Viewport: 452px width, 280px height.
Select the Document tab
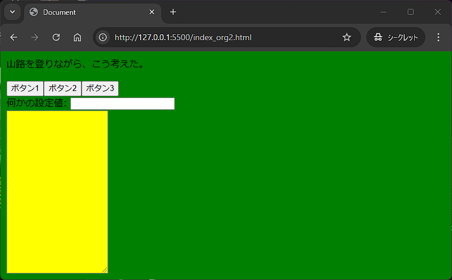click(x=93, y=12)
